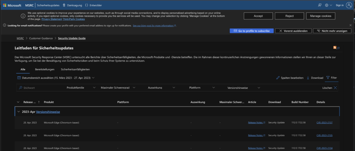Click Go to profile to subscribe
Image resolution: width=355 pixels, height=151 pixels.
(252, 31)
